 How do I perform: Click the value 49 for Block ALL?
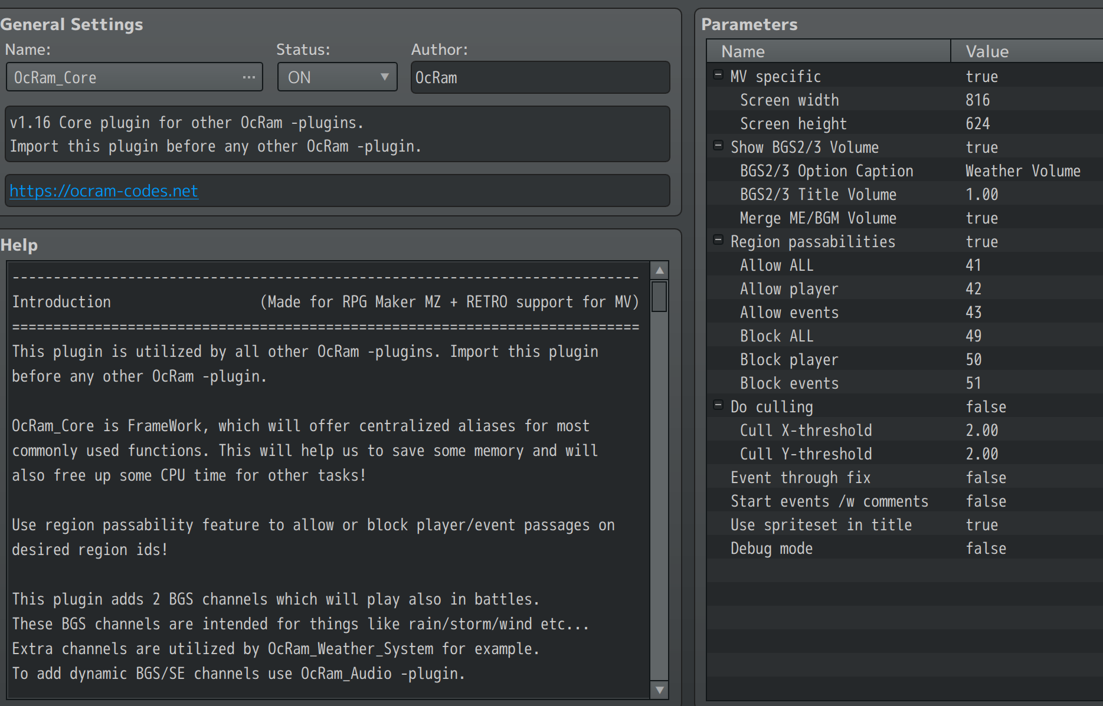pyautogui.click(x=974, y=336)
